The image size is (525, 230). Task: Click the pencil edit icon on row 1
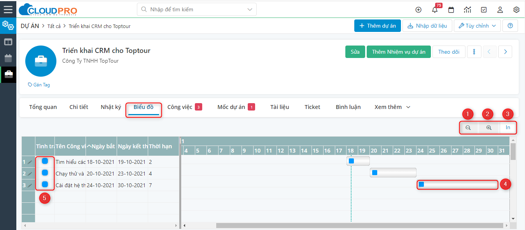point(30,162)
